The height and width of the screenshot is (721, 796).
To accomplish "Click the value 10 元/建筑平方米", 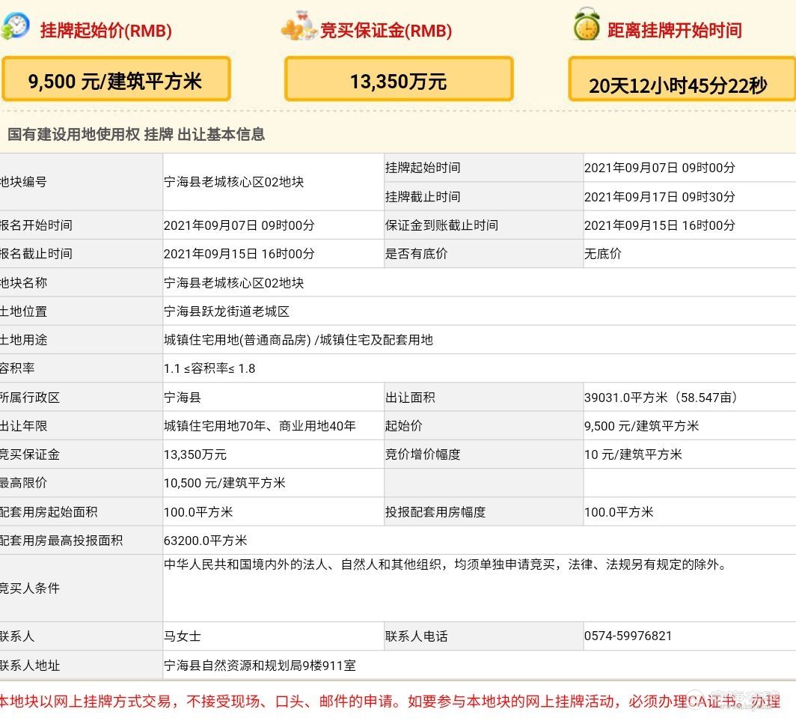I will pyautogui.click(x=633, y=454).
